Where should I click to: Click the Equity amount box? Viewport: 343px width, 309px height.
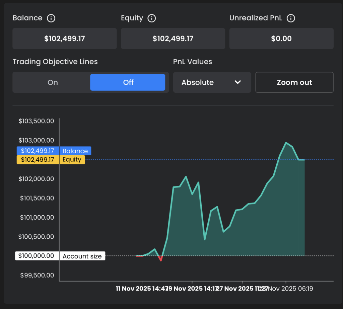pos(173,38)
